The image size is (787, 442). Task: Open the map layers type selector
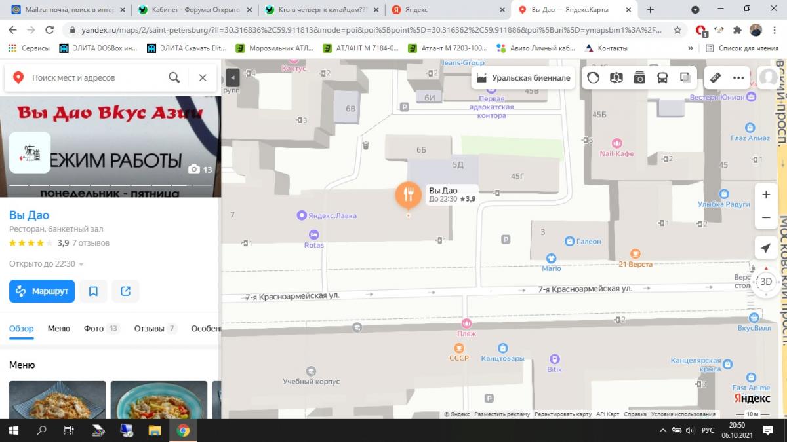coord(685,77)
